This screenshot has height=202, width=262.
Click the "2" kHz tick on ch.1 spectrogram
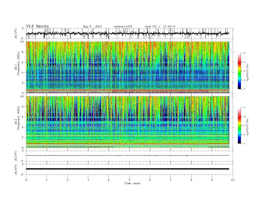pos(23,83)
